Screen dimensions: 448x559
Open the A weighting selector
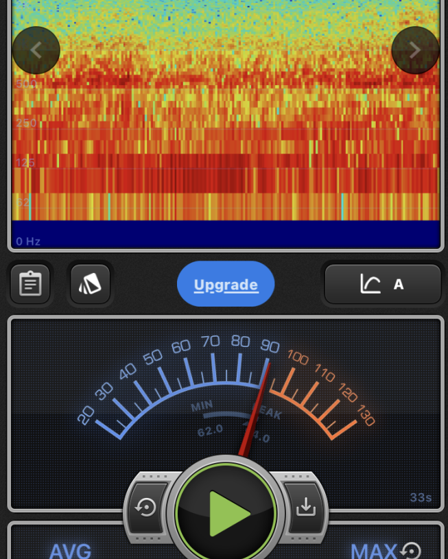tap(399, 284)
